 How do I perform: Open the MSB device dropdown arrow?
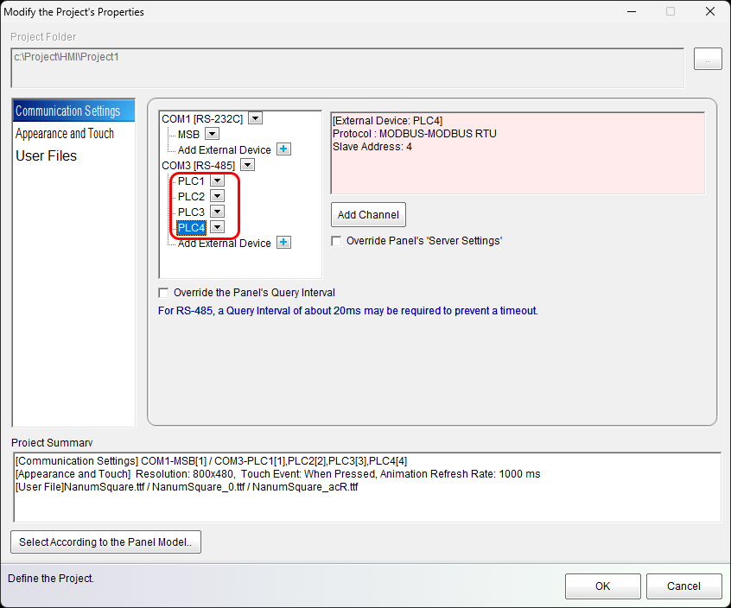pos(212,134)
